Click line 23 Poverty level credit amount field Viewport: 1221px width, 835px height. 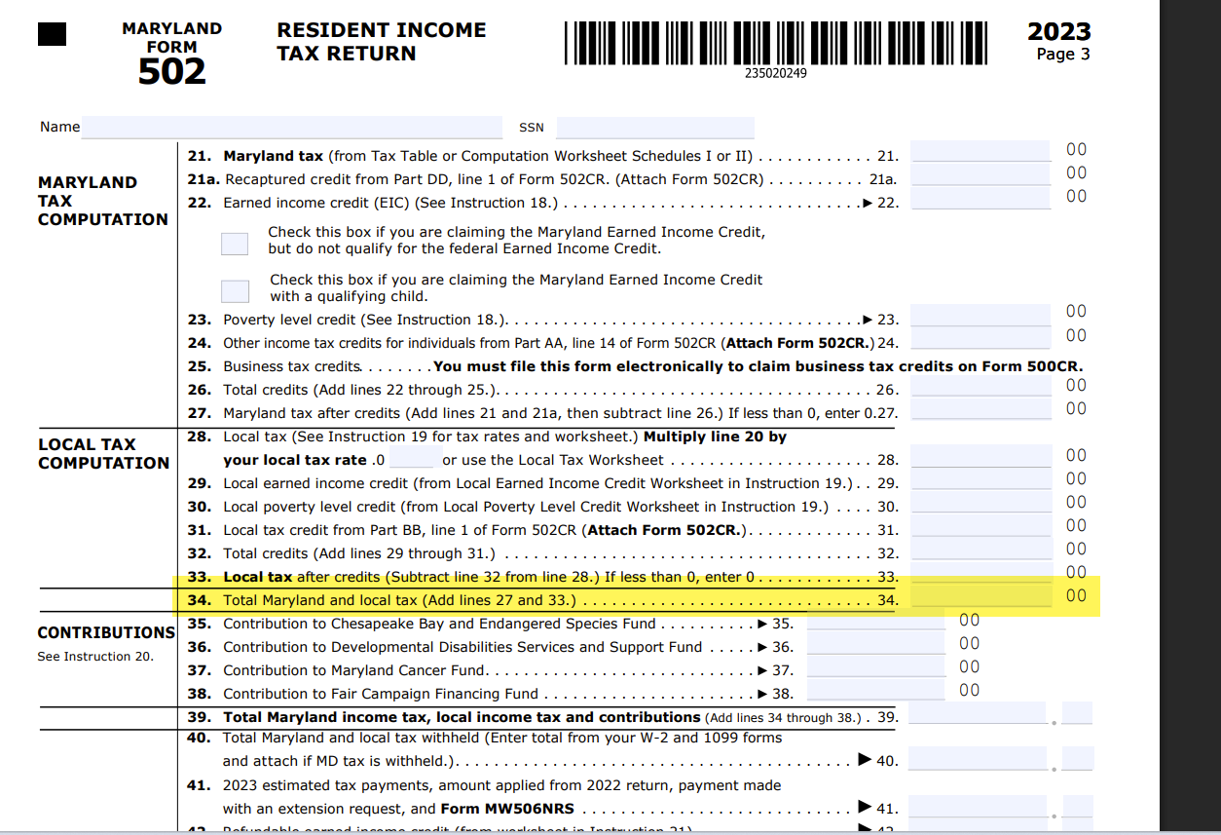point(980,314)
